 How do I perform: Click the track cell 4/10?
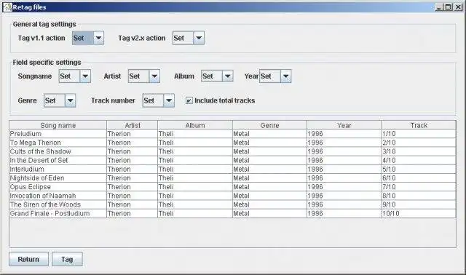point(419,160)
